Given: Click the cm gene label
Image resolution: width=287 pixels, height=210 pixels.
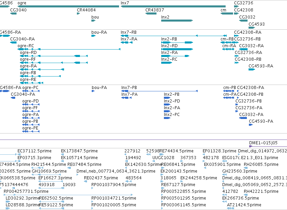Looking at the screenshot, I should pyautogui.click(x=223, y=10).
